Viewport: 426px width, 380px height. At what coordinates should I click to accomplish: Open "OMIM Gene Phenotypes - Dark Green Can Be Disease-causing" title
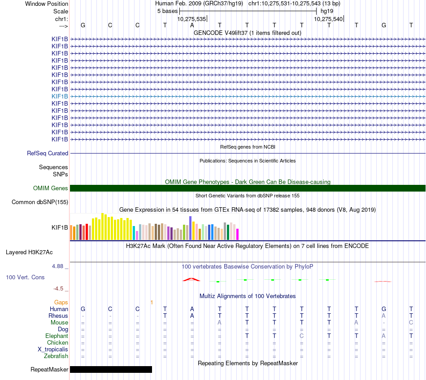click(x=248, y=182)
